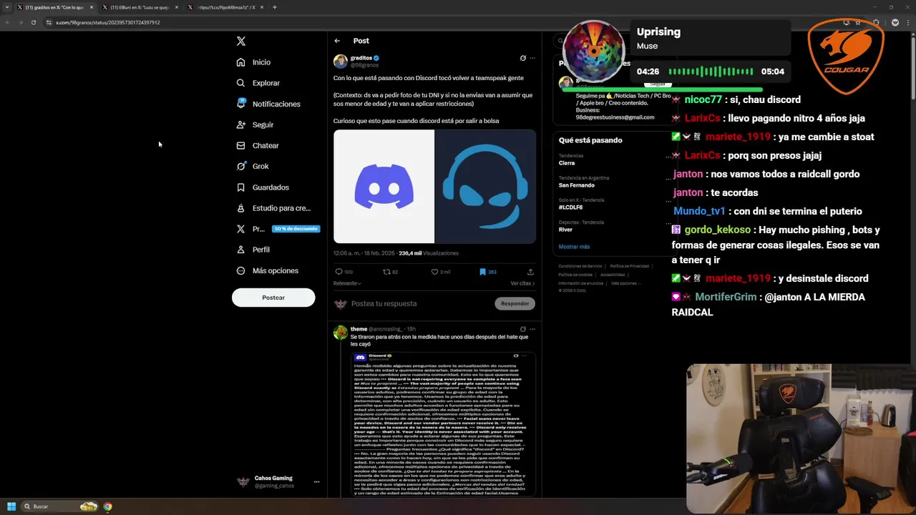Open the Explorar search page
916x515 pixels.
tap(258, 83)
